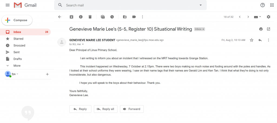Archive this email using the archive icon
This screenshot has height=123, width=277.
pos(71,17)
